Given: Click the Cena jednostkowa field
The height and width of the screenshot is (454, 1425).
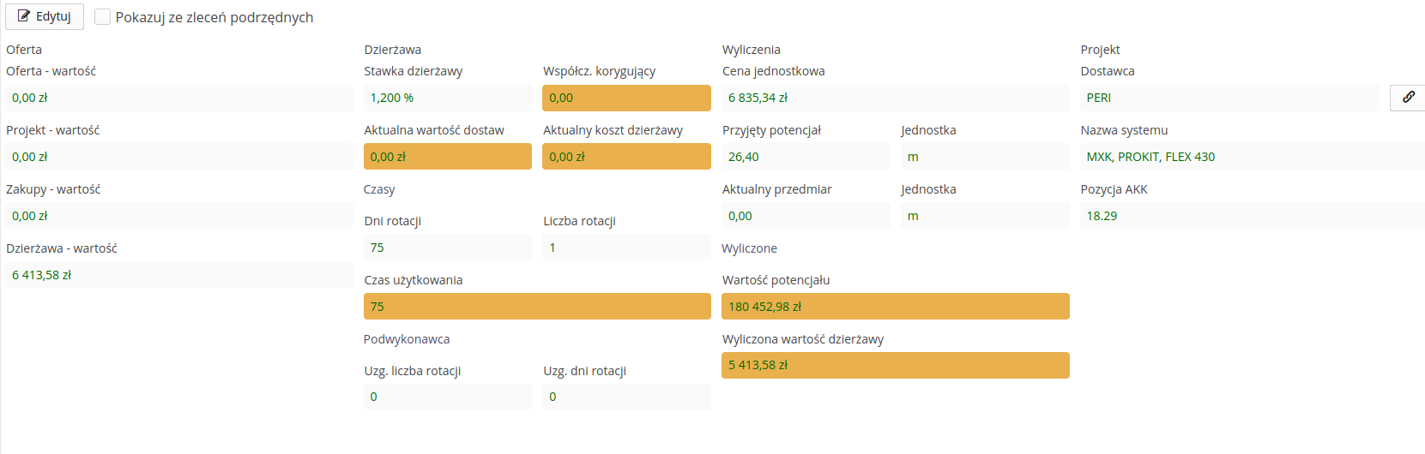Looking at the screenshot, I should (x=895, y=98).
